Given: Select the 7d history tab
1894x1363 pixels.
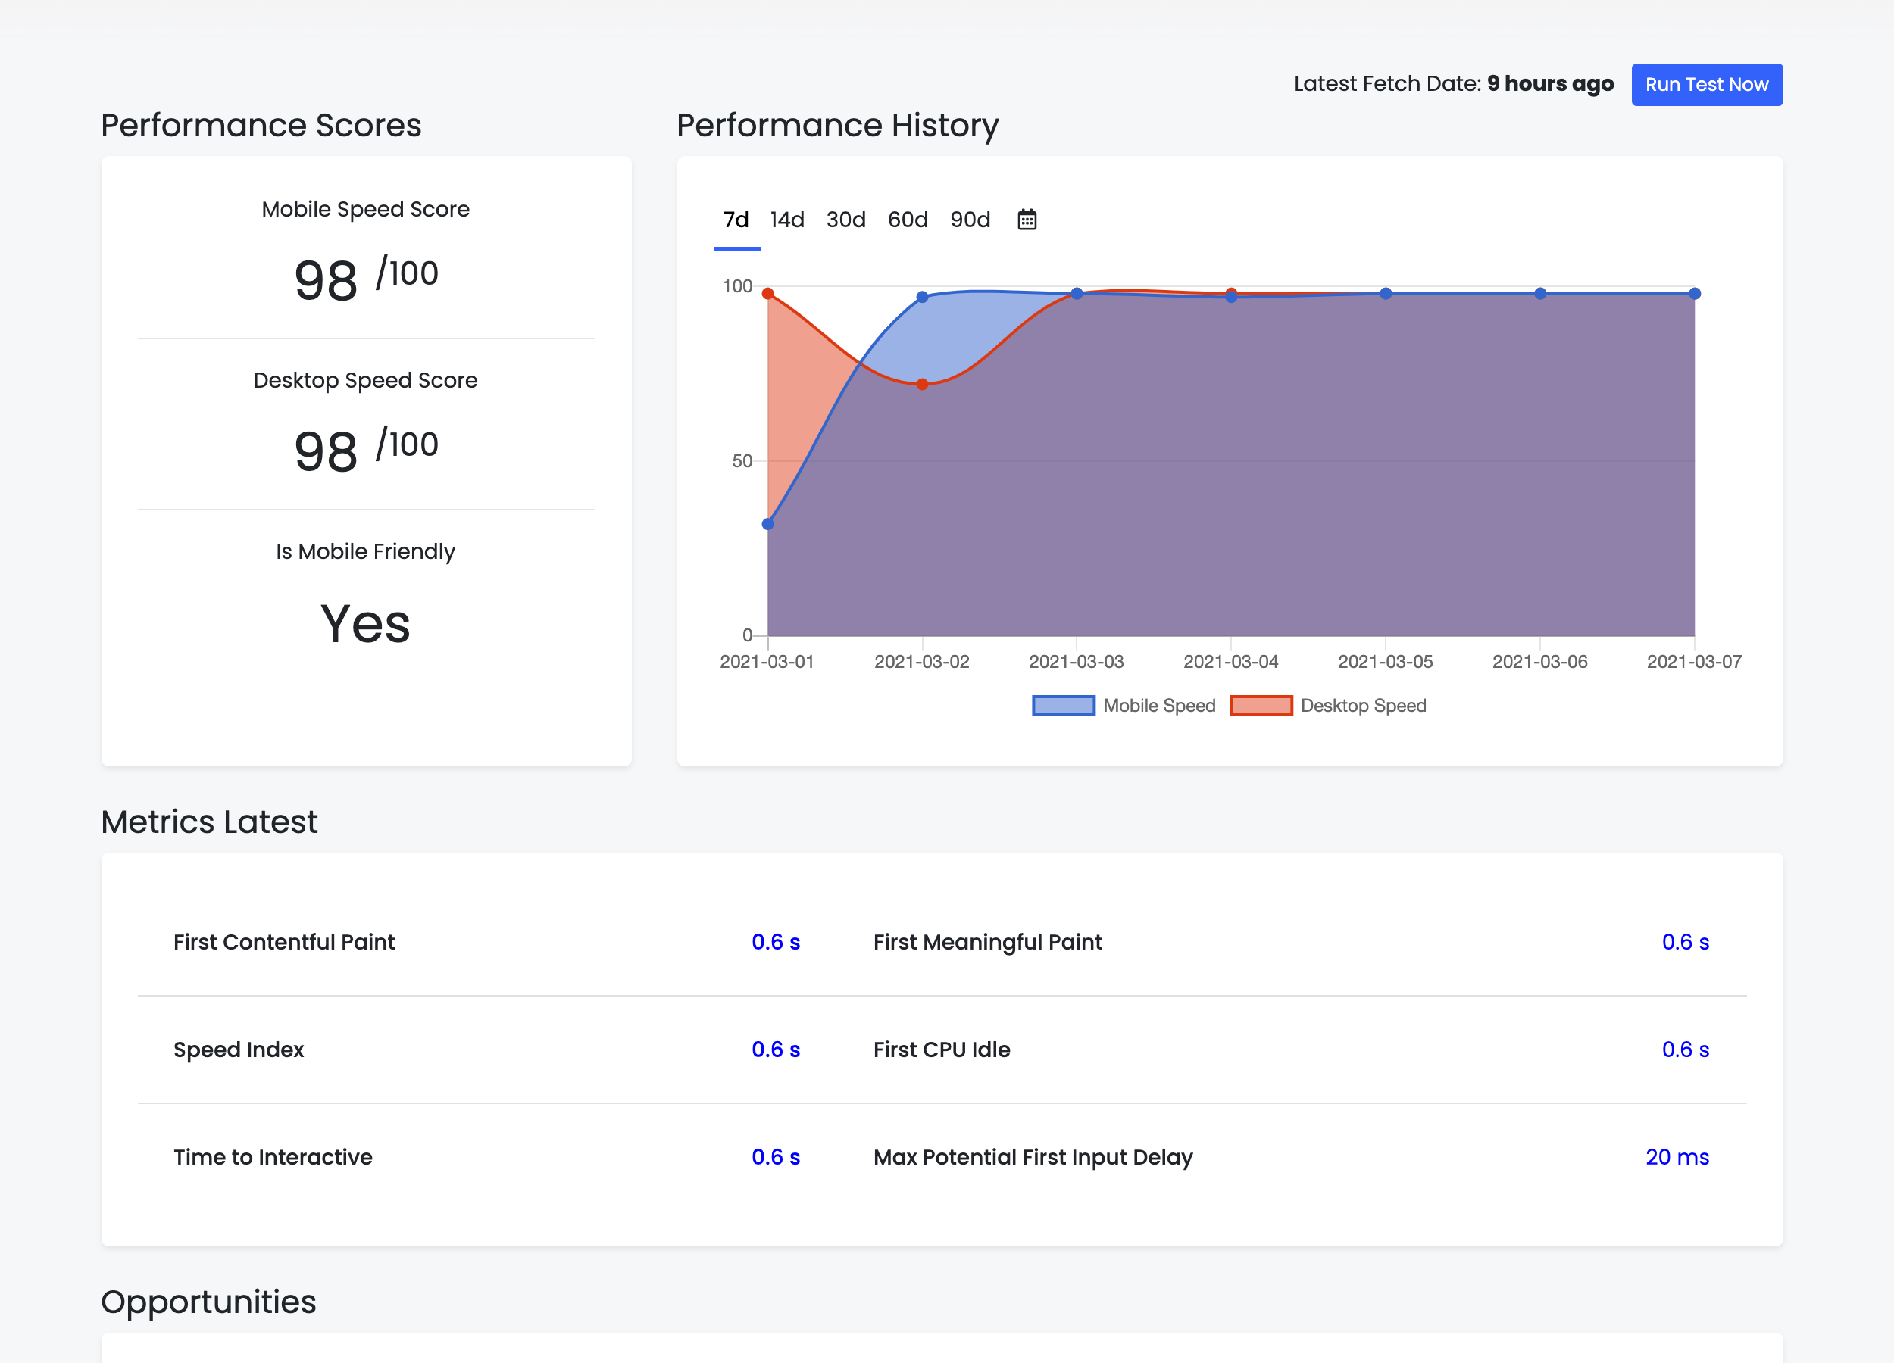Looking at the screenshot, I should click(x=736, y=220).
